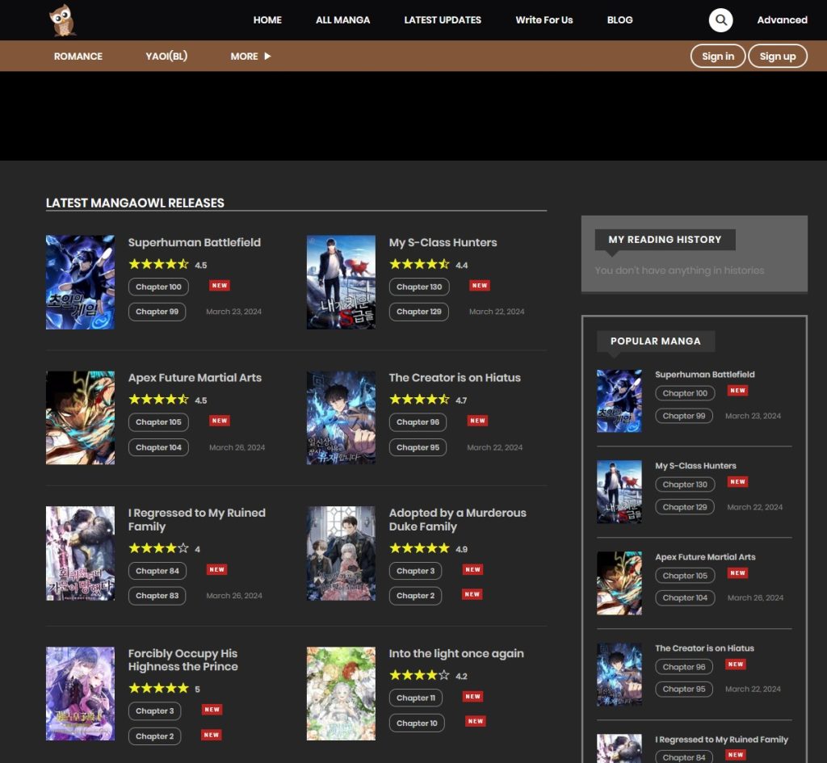Open Chapter 129 in Popular Manga My S-Class Hunters

685,507
